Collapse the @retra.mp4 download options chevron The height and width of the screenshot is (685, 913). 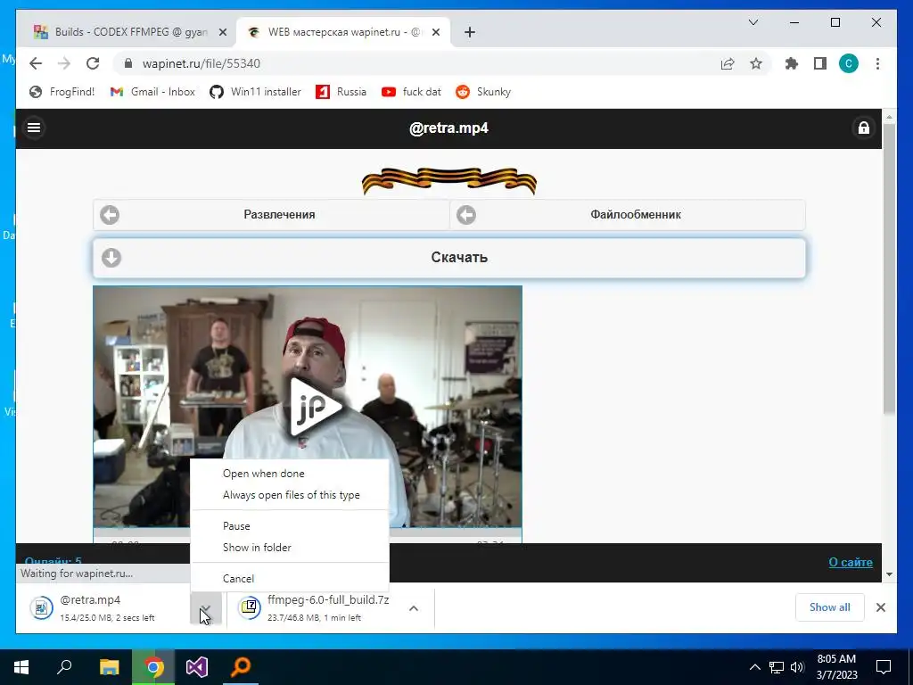[206, 608]
